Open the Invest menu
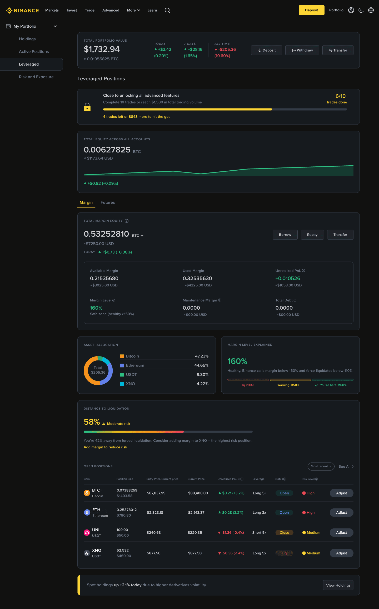 72,10
